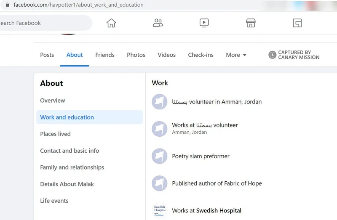Click flag icon beside Poetry slam preformer
Viewport: 337px width, 220px height.
(x=160, y=156)
